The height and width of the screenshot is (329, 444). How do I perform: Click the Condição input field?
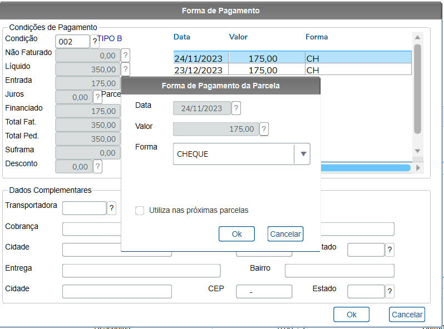(72, 42)
